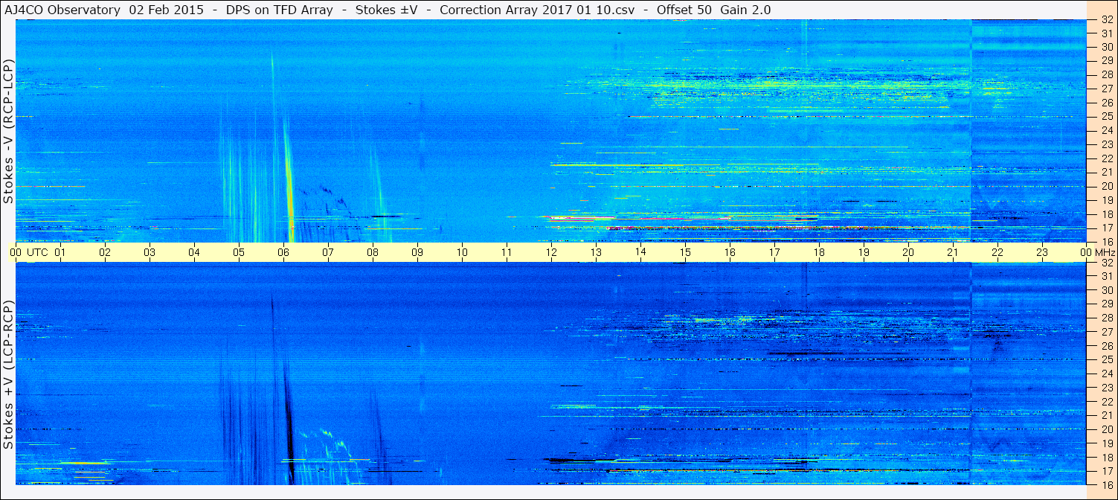Click the 05 hour tick label

click(239, 252)
